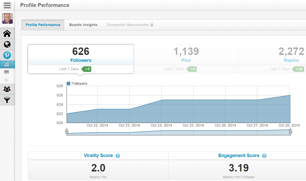Open the funnel filter icon in sidebar
306x181 pixels.
click(x=7, y=100)
